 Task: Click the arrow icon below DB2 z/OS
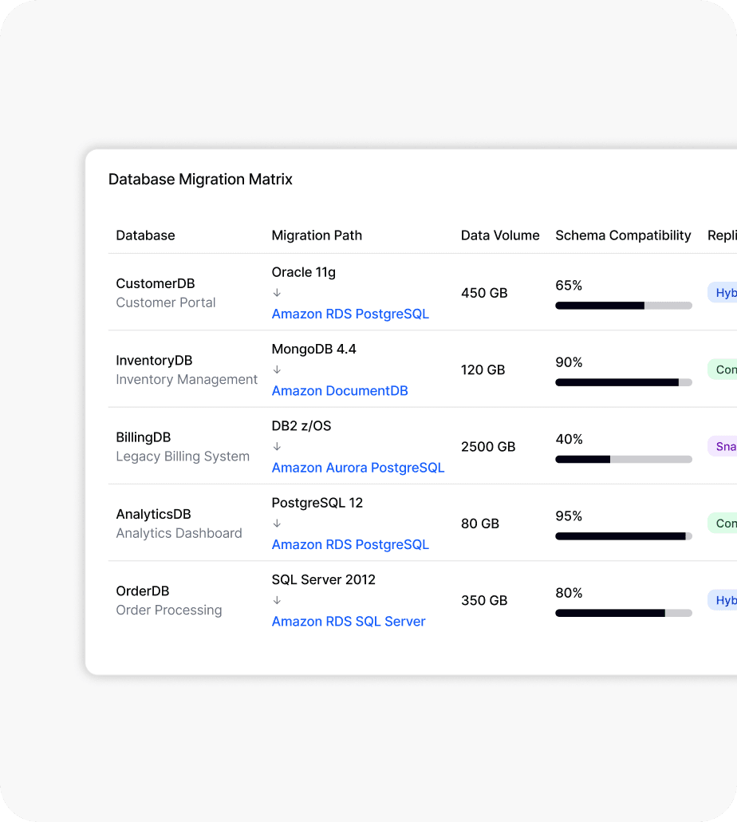(277, 447)
